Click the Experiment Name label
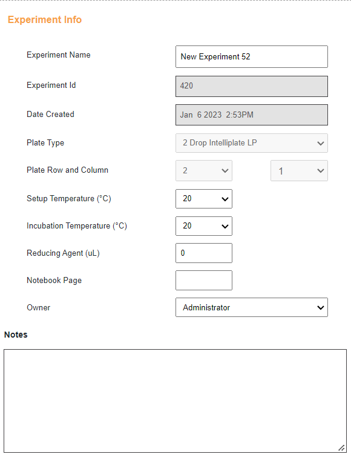This screenshot has height=457, width=351. coord(59,55)
